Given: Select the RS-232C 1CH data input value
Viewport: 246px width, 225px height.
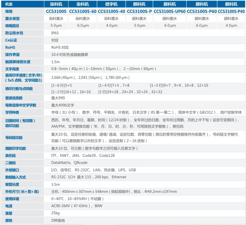Looking at the screenshot, I should click(x=89, y=177).
